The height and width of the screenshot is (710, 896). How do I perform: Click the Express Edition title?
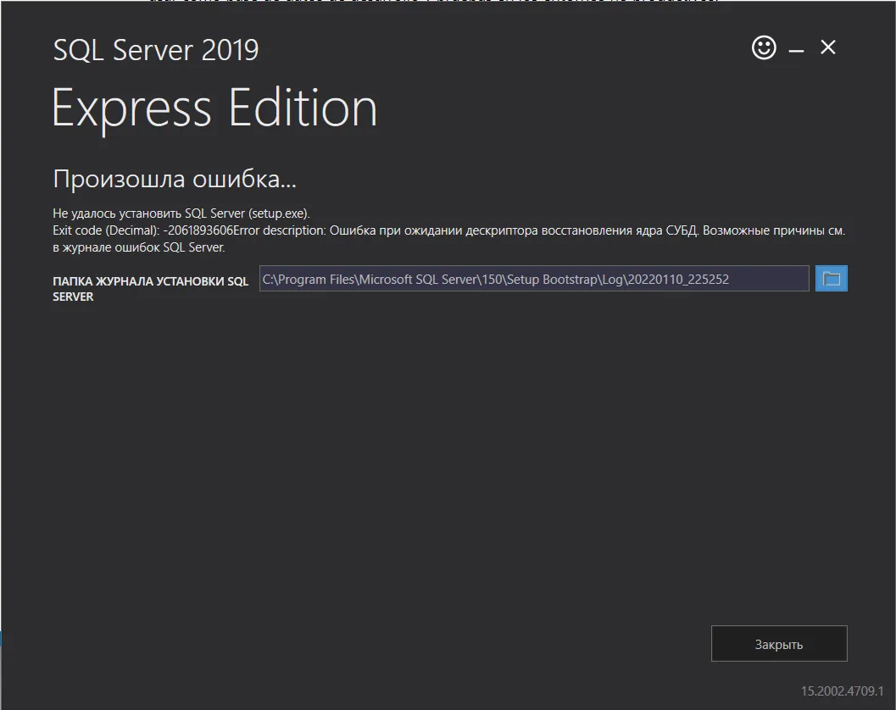(214, 108)
